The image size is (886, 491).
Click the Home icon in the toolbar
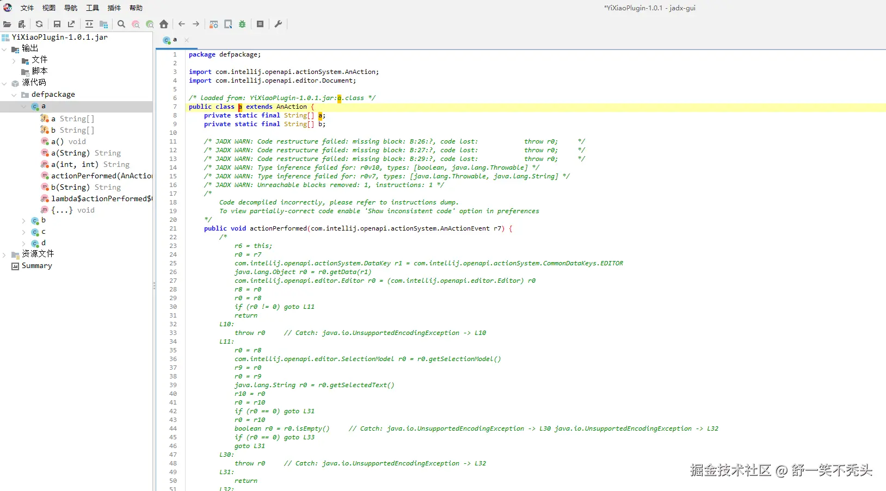[164, 24]
